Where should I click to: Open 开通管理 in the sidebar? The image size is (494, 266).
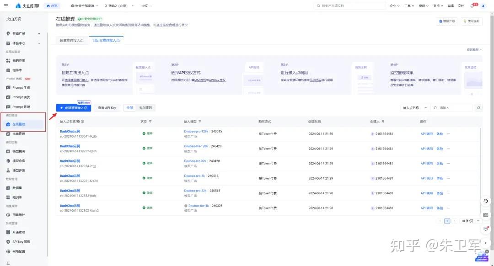[x=23, y=232]
